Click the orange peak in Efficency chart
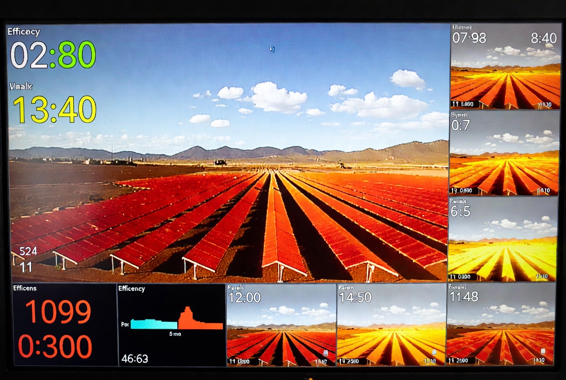The image size is (566, 380). click(x=187, y=316)
